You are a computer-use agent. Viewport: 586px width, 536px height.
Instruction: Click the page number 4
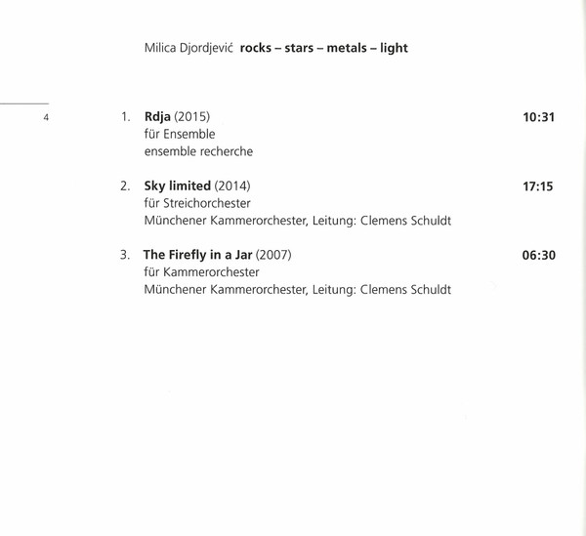[45, 118]
